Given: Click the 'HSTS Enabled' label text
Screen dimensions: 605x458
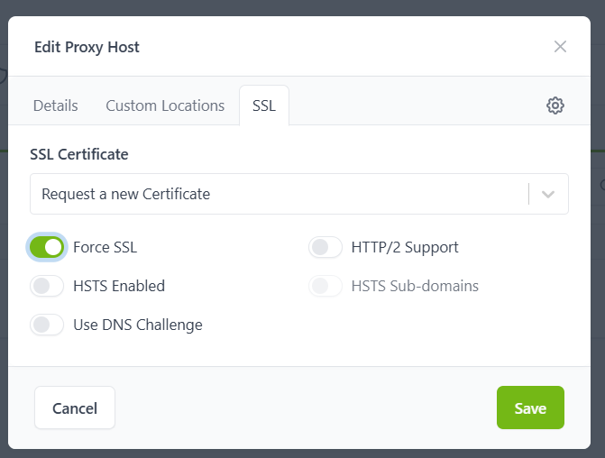Looking at the screenshot, I should (119, 286).
